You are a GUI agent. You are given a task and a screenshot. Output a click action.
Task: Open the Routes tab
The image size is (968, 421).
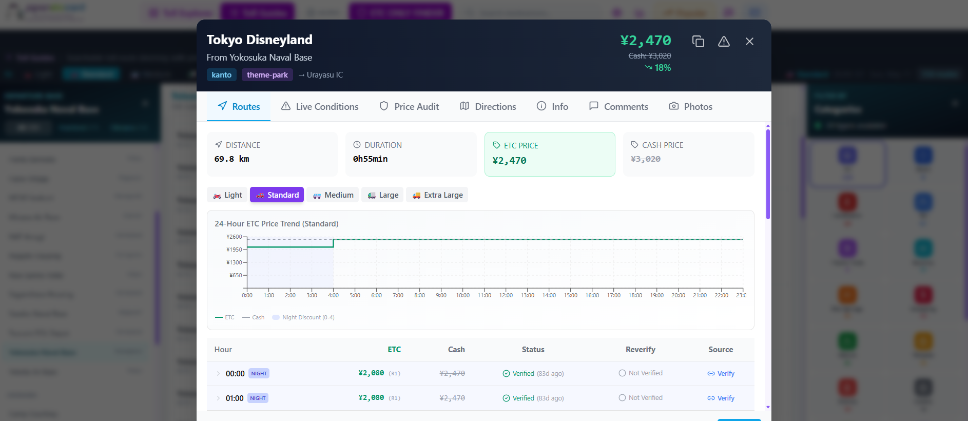pos(239,106)
